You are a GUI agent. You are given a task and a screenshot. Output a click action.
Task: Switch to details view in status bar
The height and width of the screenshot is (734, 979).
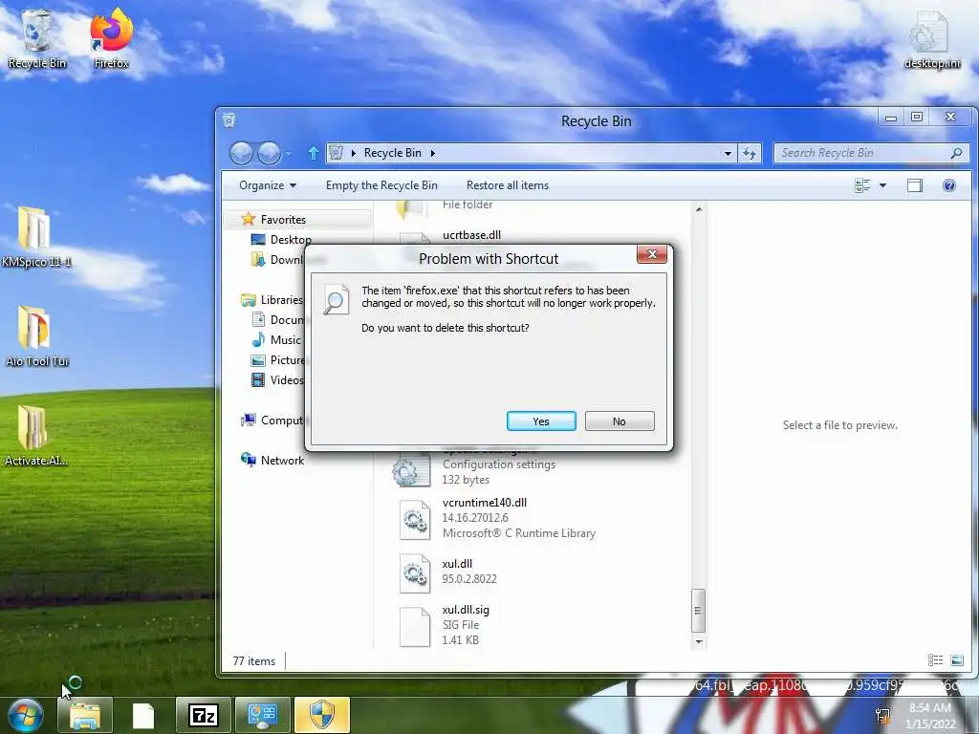click(935, 660)
